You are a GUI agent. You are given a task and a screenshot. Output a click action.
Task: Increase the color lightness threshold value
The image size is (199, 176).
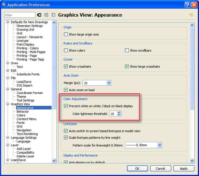click(x=119, y=113)
